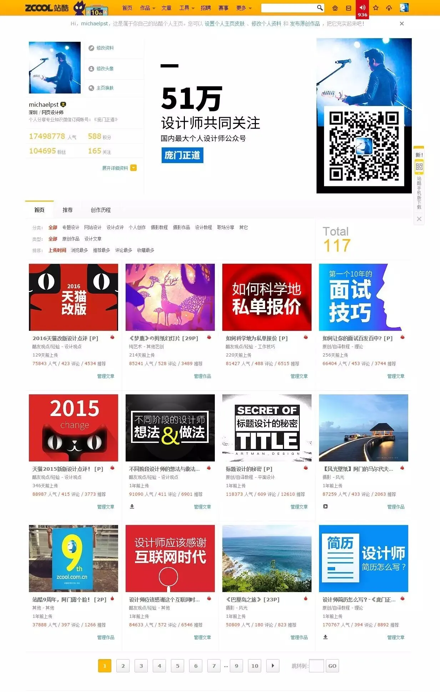Switch to the 创作历程 tab
This screenshot has width=440, height=692.
(x=101, y=210)
